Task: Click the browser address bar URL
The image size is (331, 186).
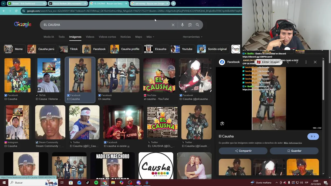Action: click(x=134, y=11)
